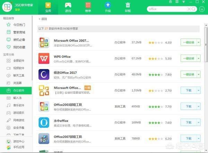Image resolution: width=208 pixels, height=153 pixels.
Task: Clear the search text with the X icon
Action: coord(189,9)
